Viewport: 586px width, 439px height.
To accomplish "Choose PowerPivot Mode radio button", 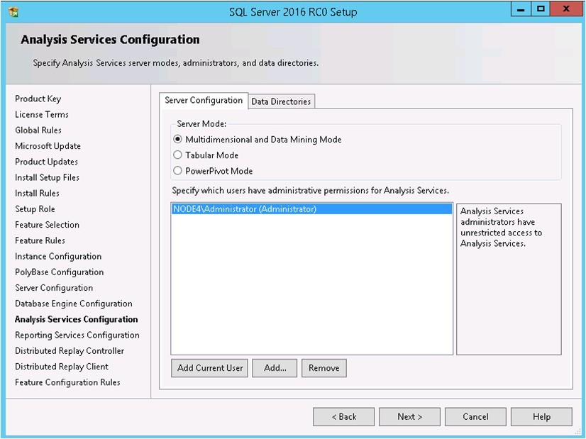I will tap(178, 171).
